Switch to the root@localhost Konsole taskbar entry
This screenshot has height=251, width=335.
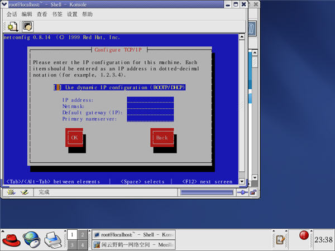coord(134,235)
